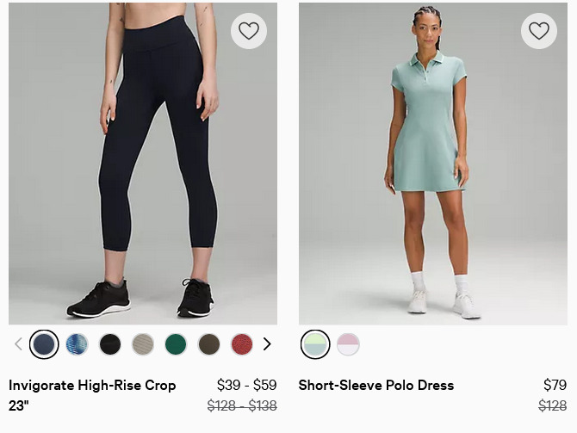Choose the blue tie-dye pattern swatch
The width and height of the screenshot is (577, 433).
(x=77, y=344)
